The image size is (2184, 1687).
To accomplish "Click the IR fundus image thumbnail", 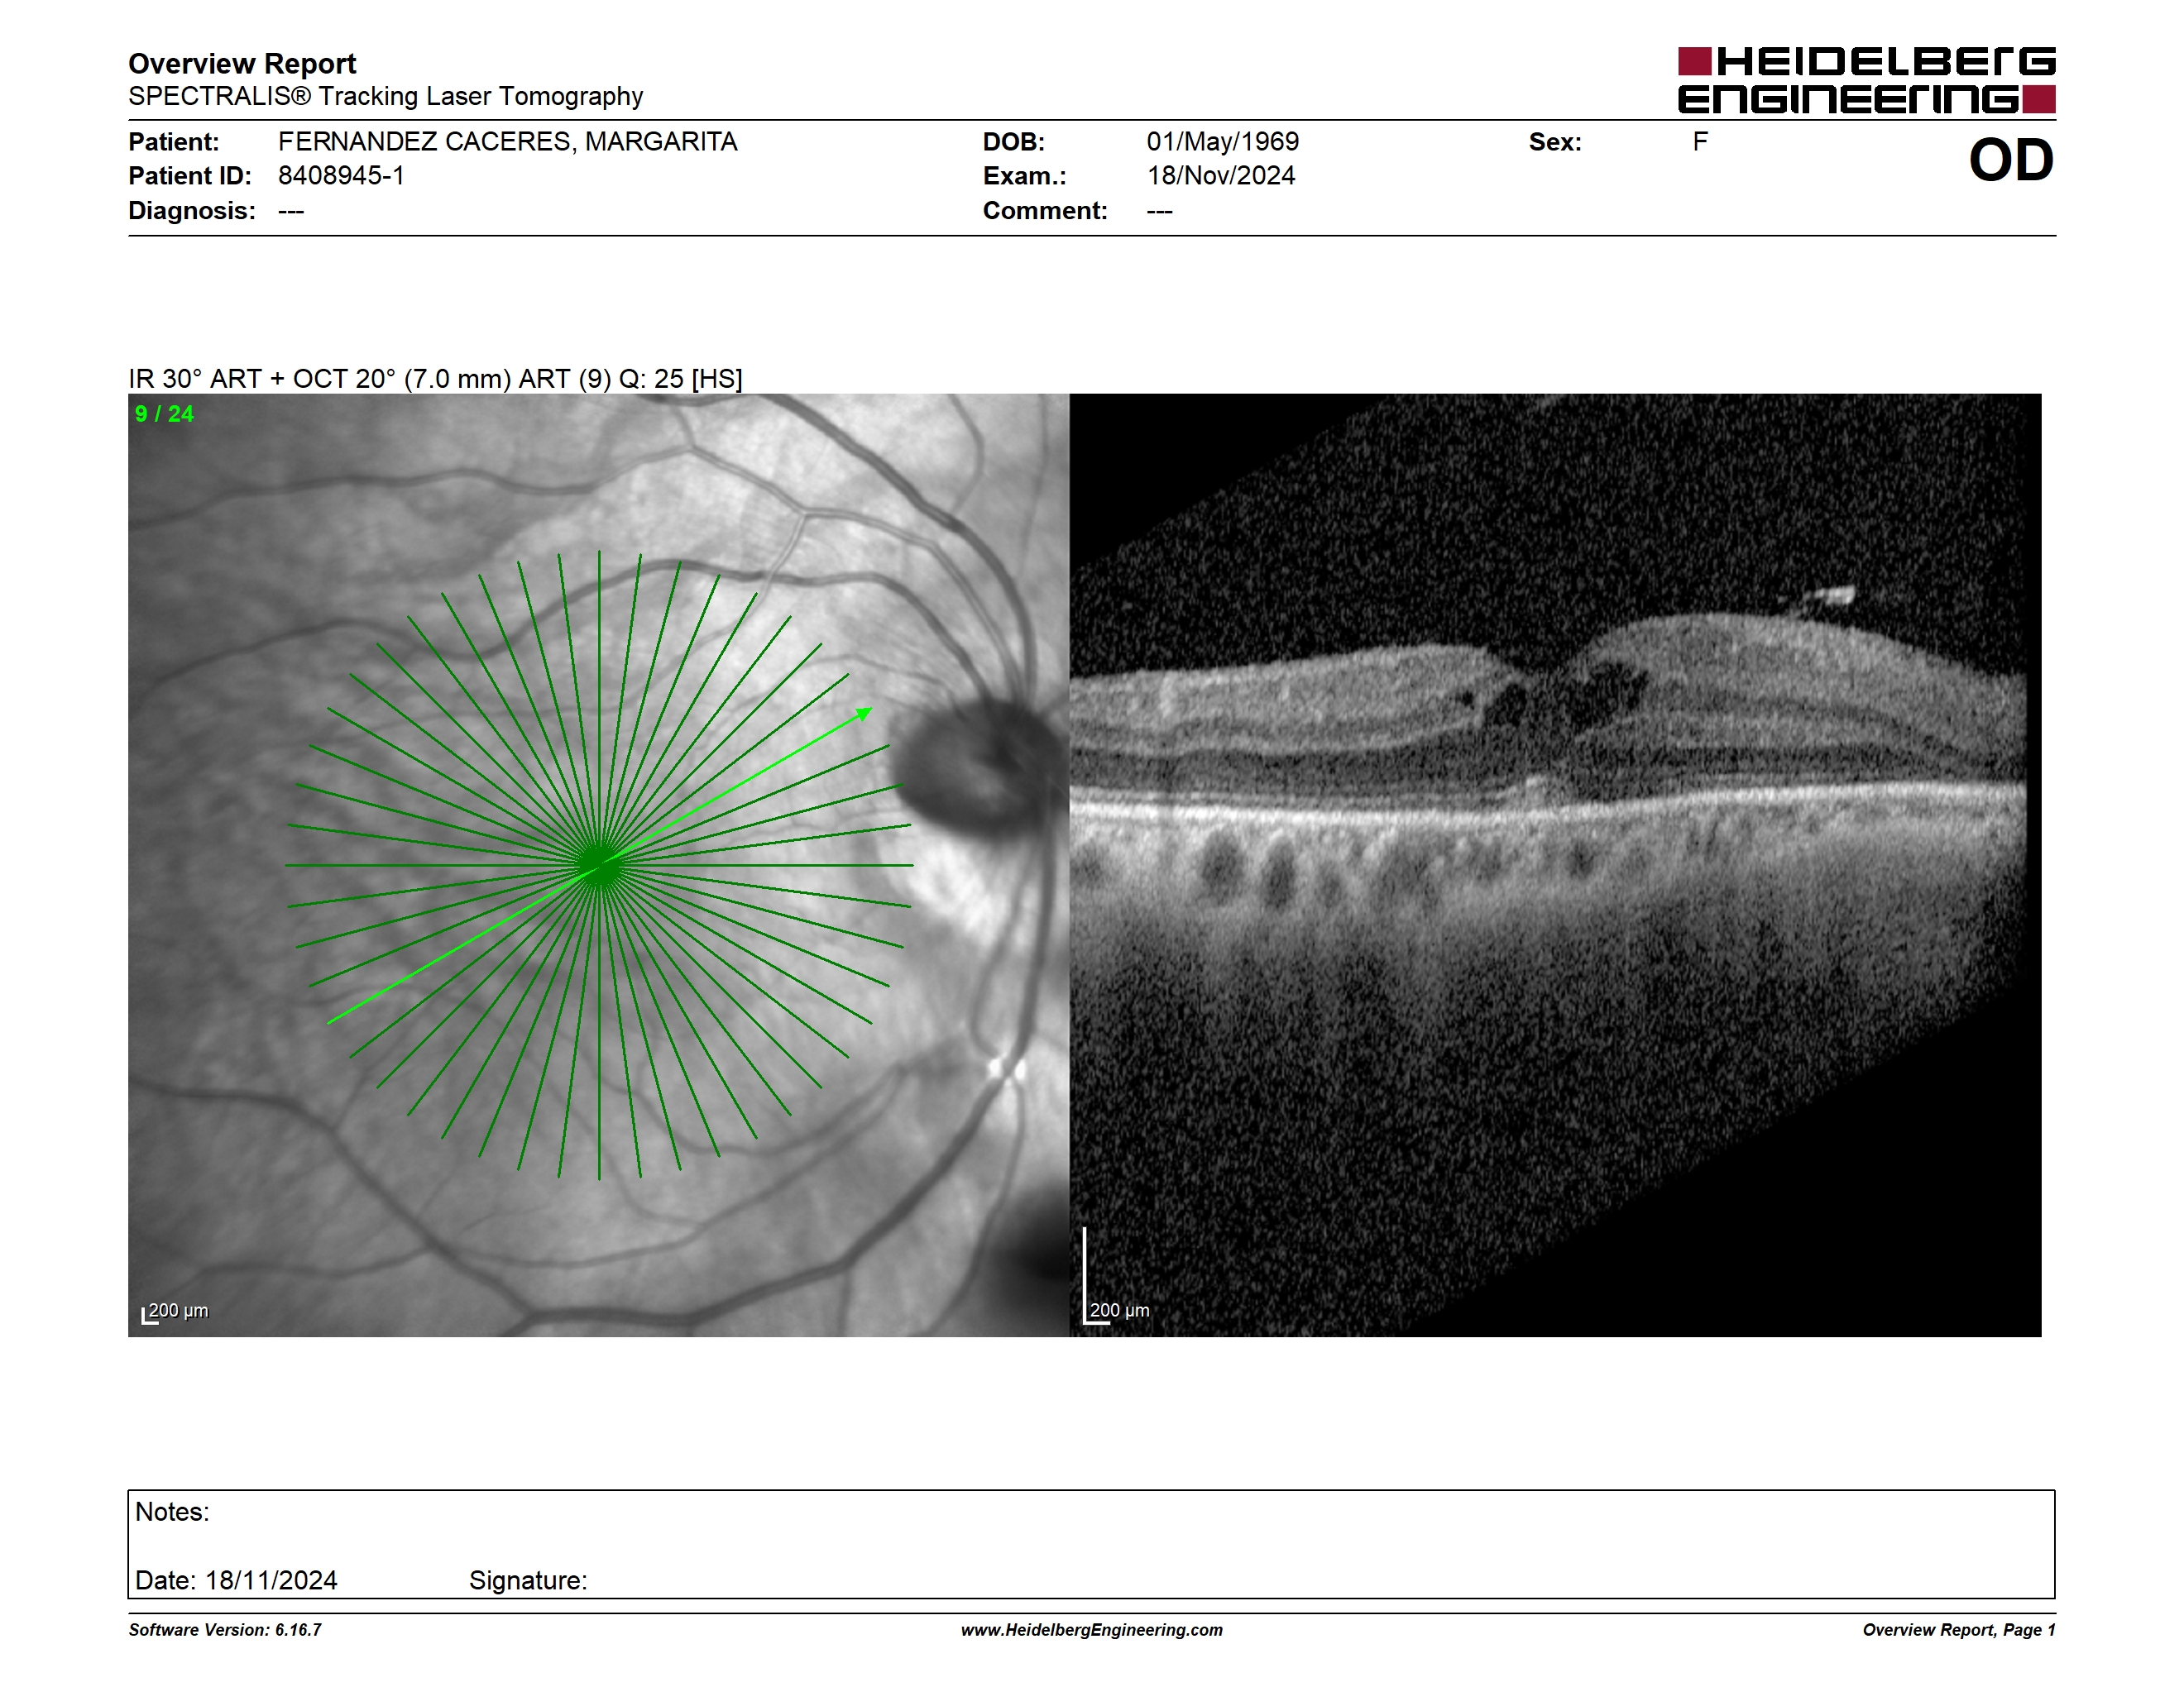I will [598, 864].
